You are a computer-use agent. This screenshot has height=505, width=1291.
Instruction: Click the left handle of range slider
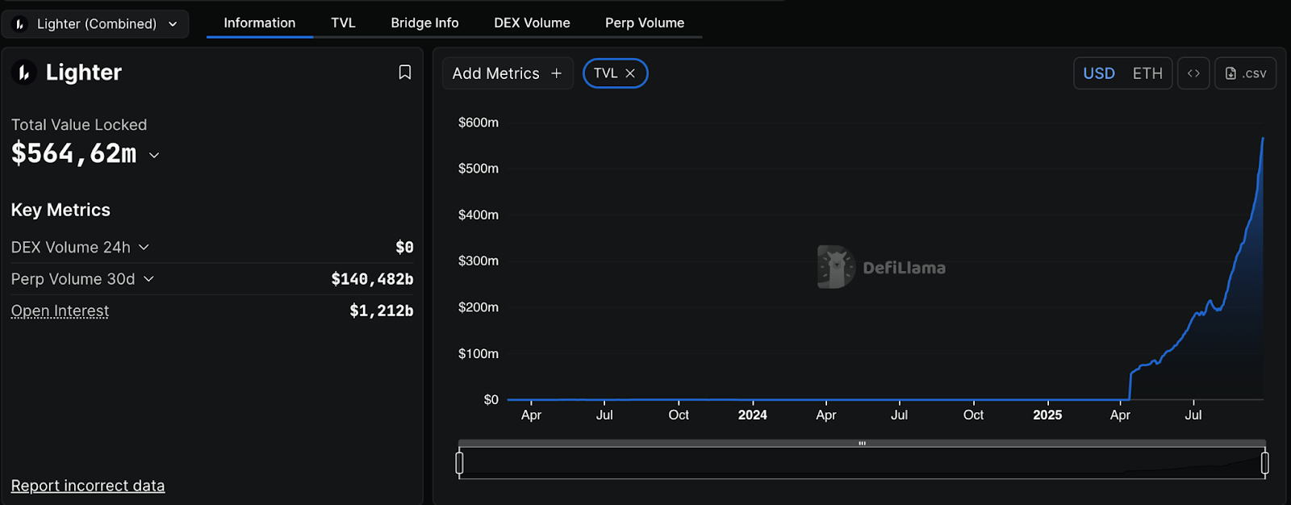coord(459,463)
